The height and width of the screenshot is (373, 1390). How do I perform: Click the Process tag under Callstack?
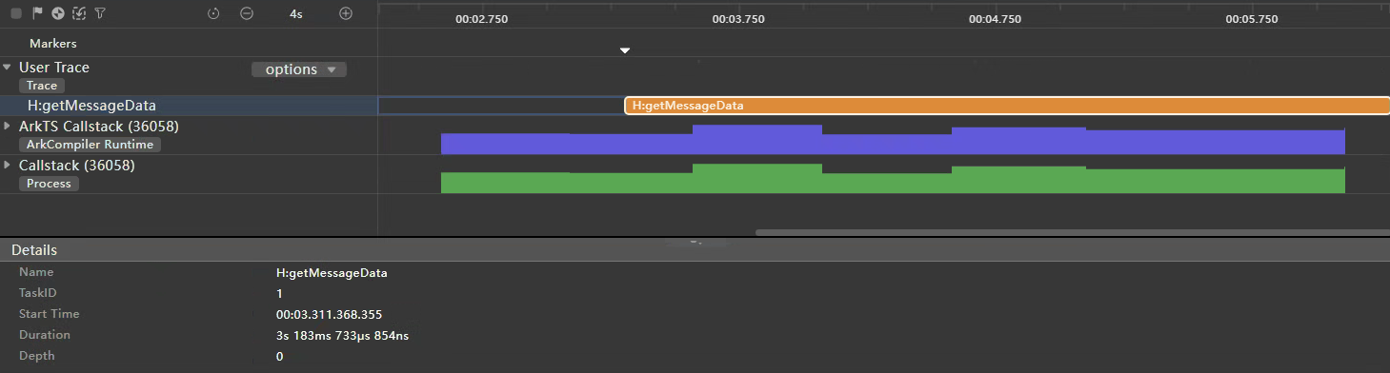(x=50, y=184)
